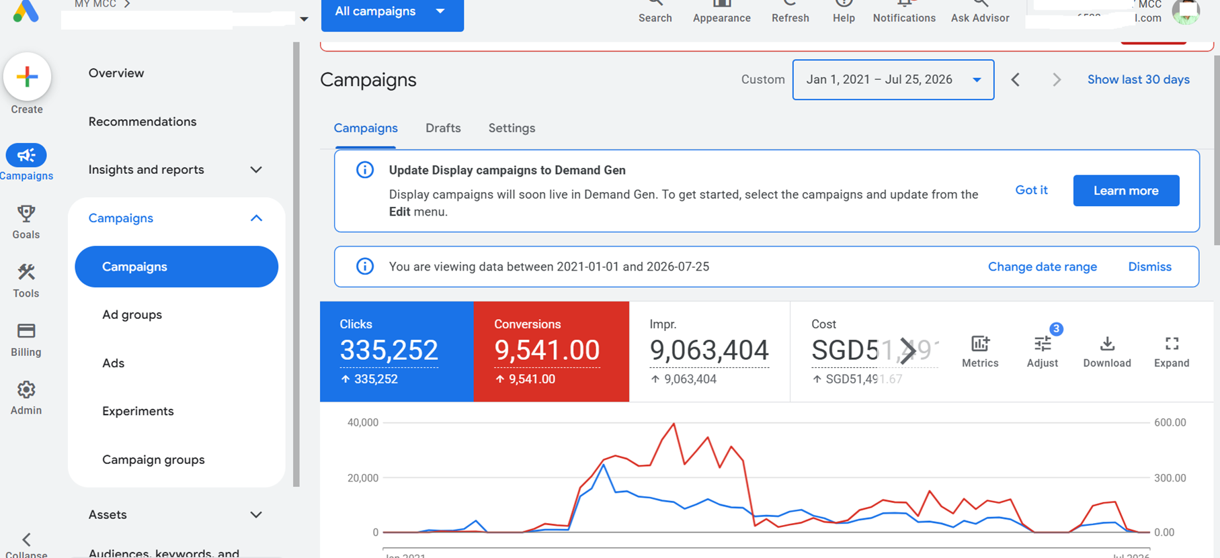Click Show last 30 days link

click(x=1138, y=80)
